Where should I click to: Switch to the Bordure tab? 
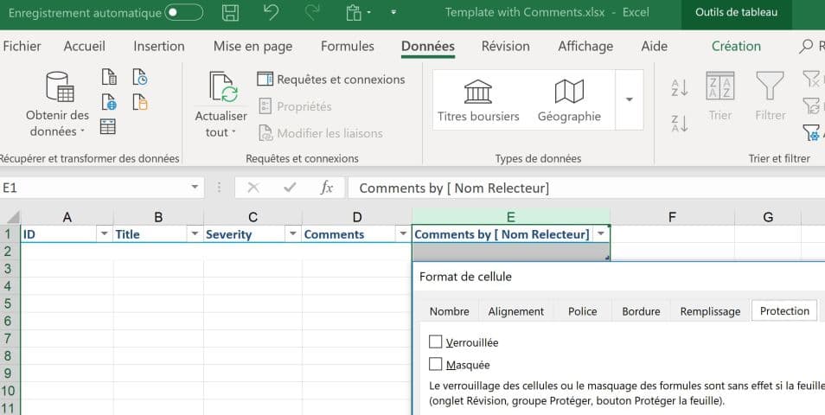(x=641, y=311)
